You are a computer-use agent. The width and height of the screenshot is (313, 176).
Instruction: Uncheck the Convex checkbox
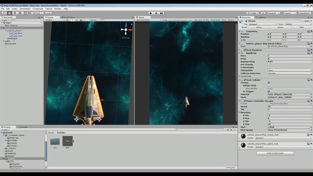268,83
